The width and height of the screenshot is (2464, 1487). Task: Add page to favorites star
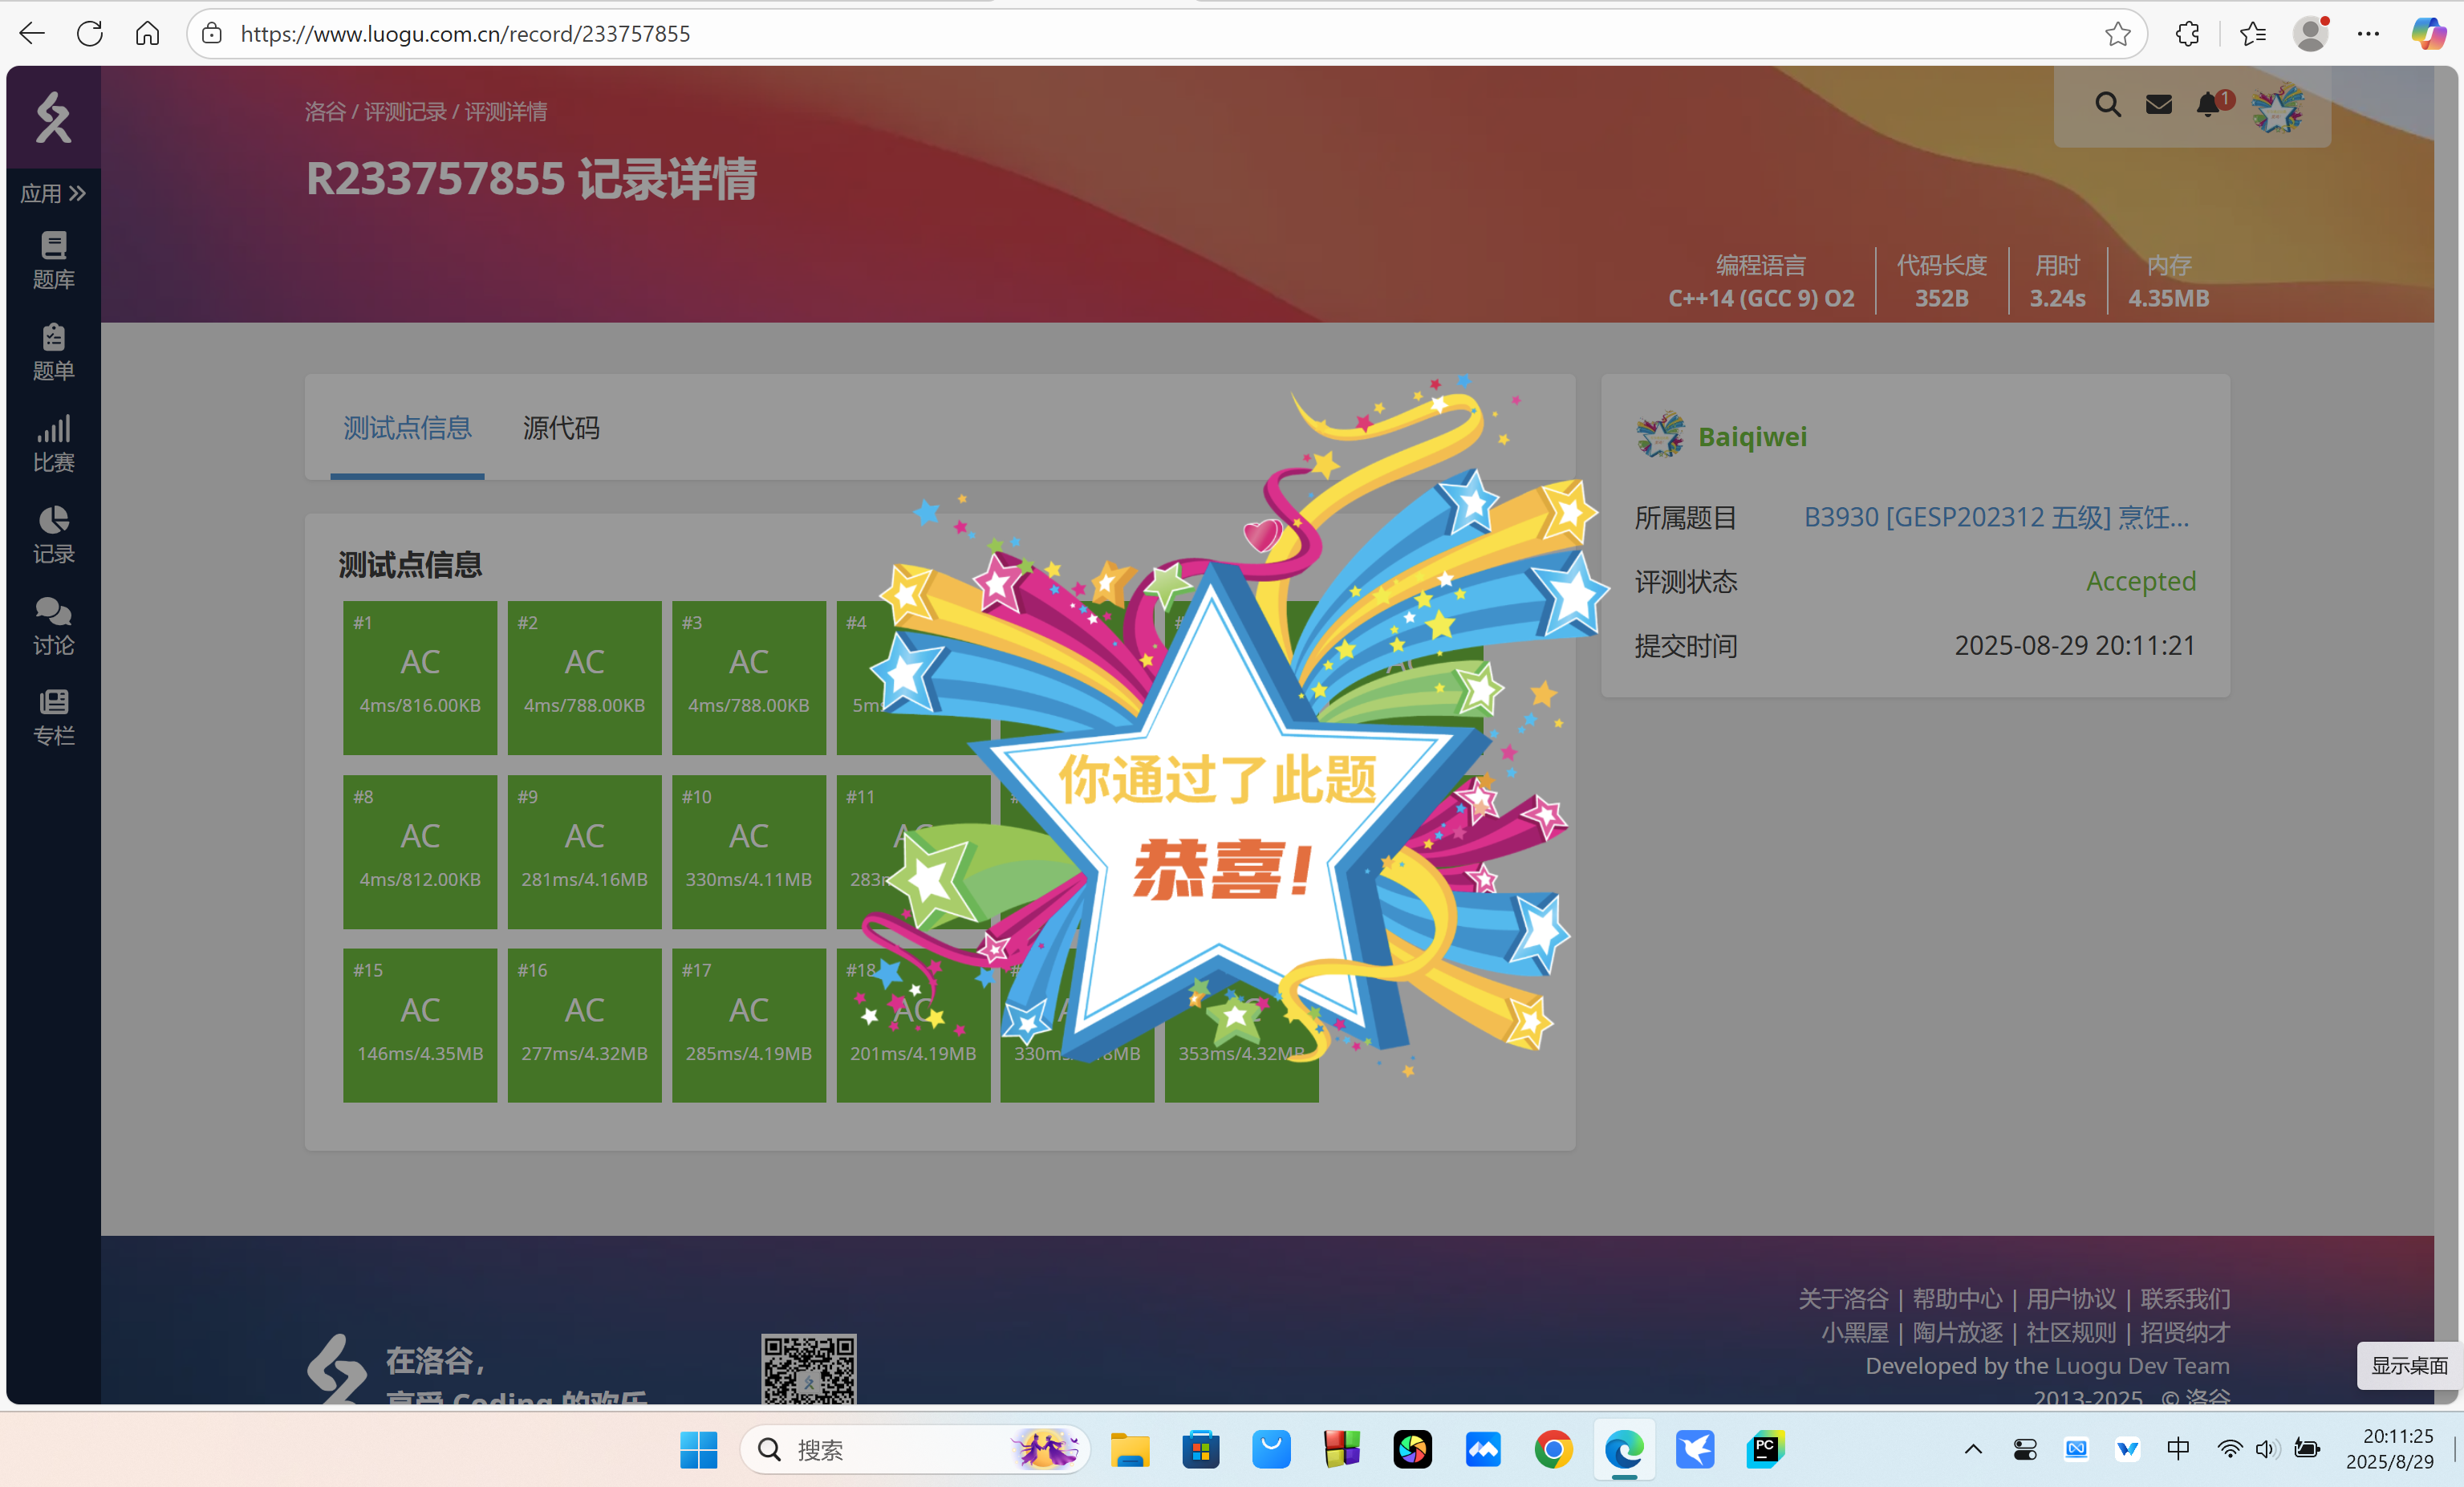2117,34
